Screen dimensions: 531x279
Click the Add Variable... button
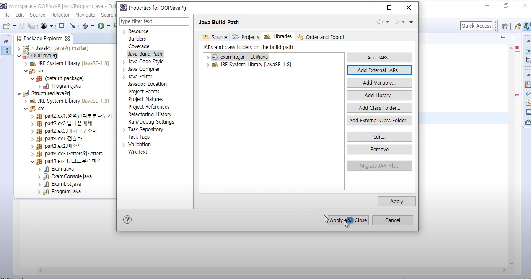click(379, 83)
